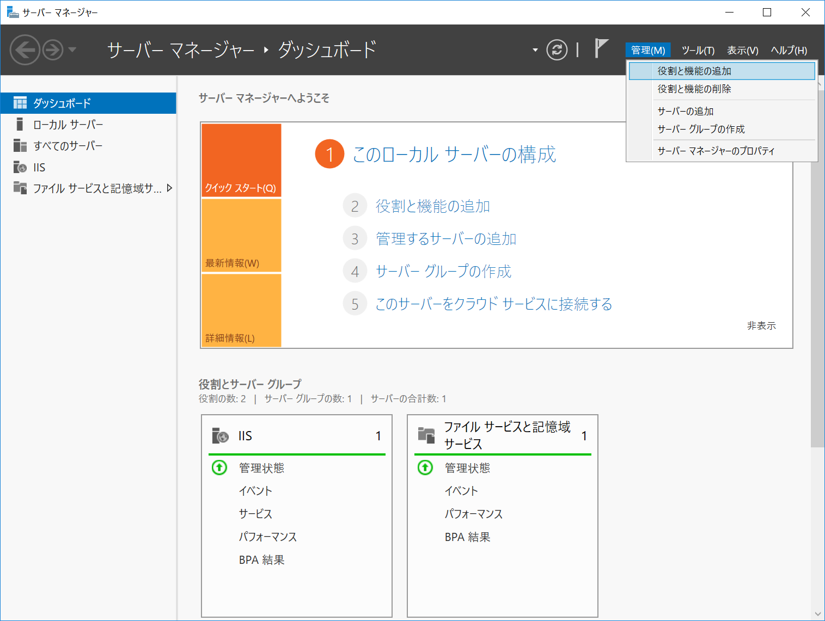Click パフォーマンス in the IIS tile

click(x=268, y=537)
